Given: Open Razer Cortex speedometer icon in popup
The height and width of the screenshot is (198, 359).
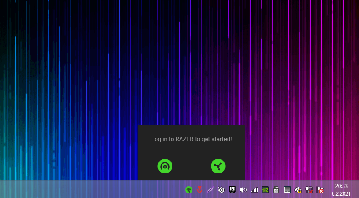Looking at the screenshot, I should tap(165, 166).
